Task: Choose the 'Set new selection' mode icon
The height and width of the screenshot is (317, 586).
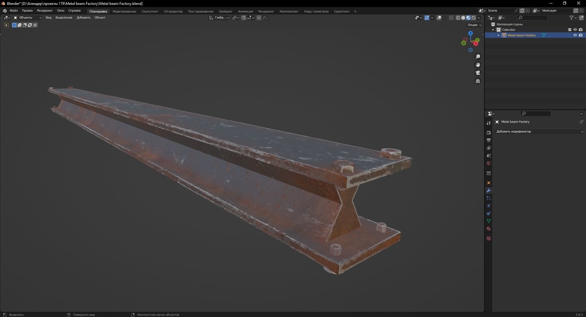Action: pyautogui.click(x=14, y=25)
